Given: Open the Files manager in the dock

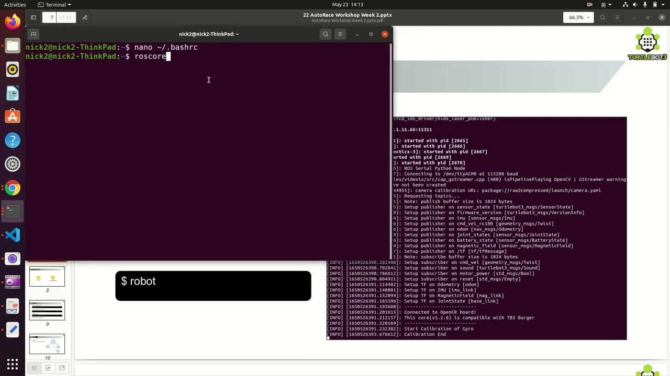Looking at the screenshot, I should 13,46.
